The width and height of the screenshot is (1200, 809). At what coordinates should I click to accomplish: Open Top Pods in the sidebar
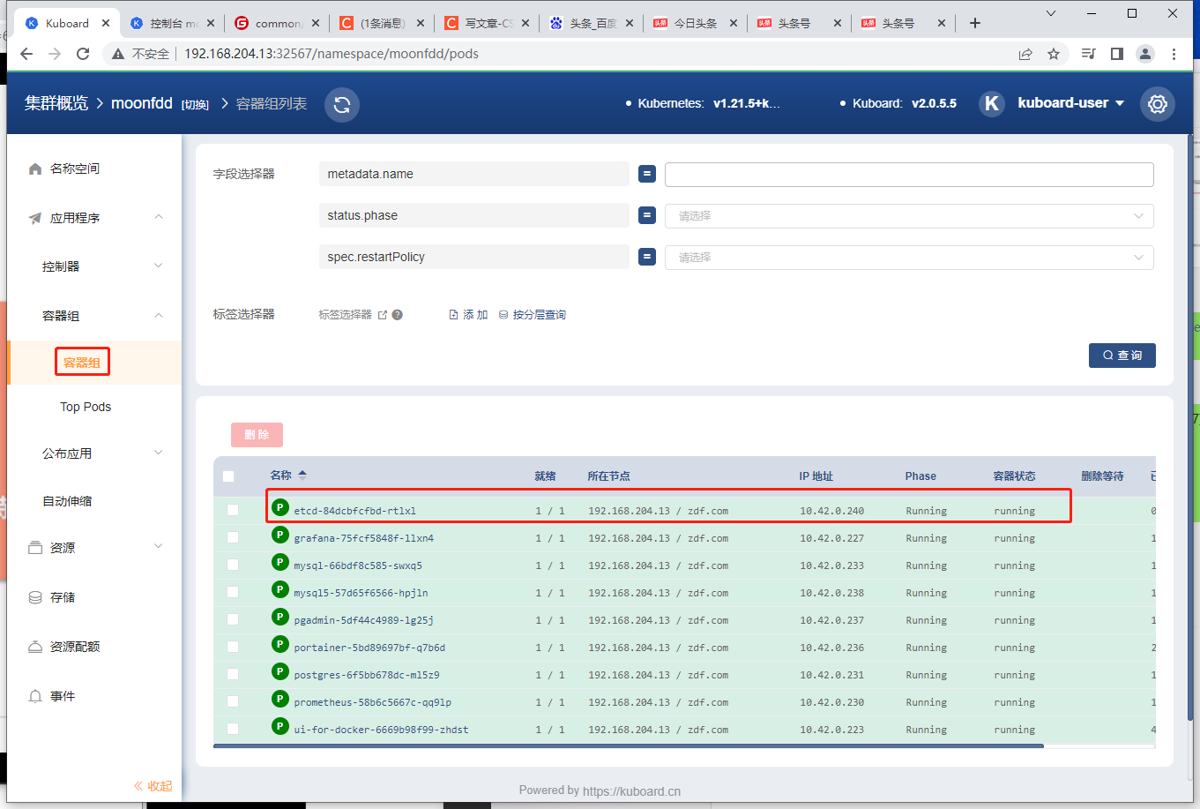[86, 407]
